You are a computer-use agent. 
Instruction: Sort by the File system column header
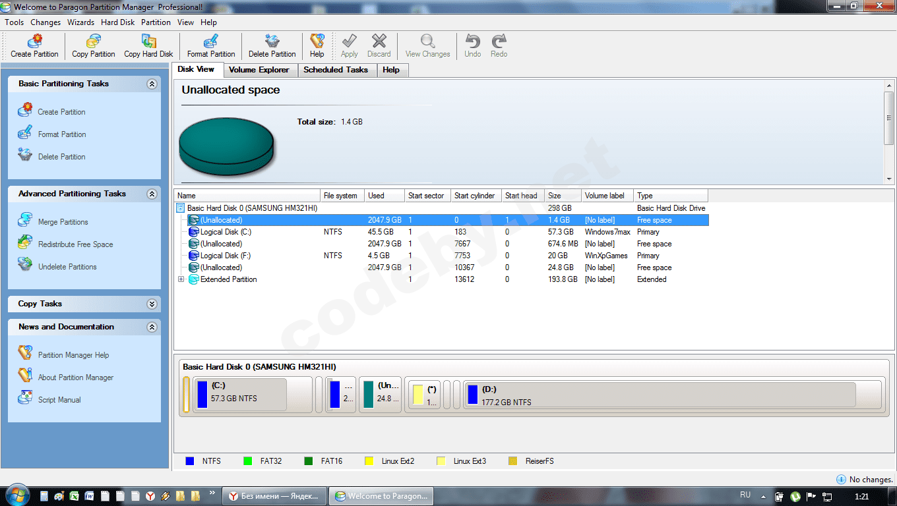pos(342,196)
